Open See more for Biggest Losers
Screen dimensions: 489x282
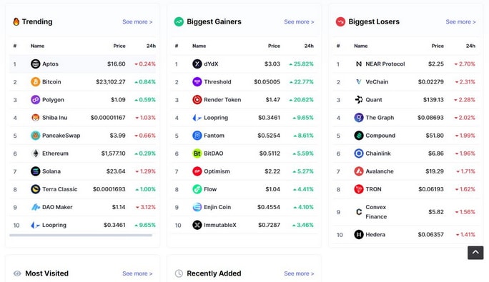(460, 22)
